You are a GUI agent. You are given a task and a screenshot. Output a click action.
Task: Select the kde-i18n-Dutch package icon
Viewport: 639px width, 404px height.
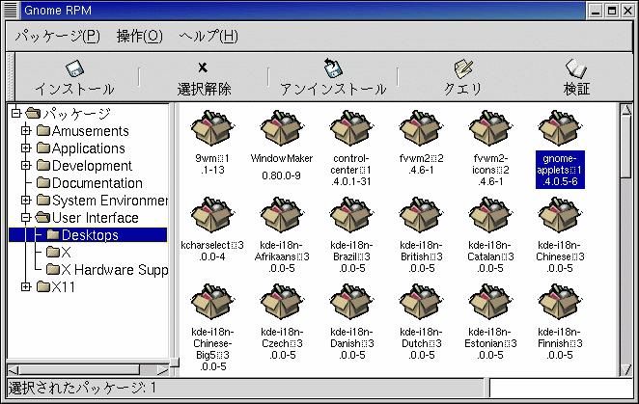[x=421, y=302]
